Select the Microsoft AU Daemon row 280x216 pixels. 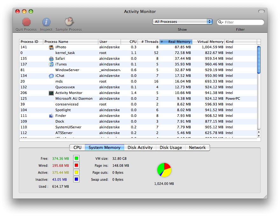tap(138, 98)
